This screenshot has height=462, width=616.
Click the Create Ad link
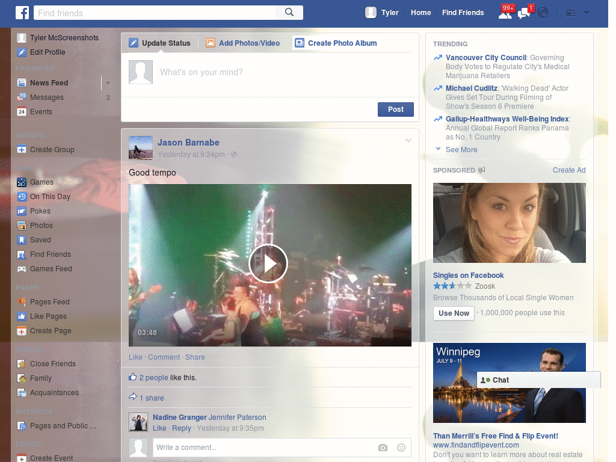569,170
